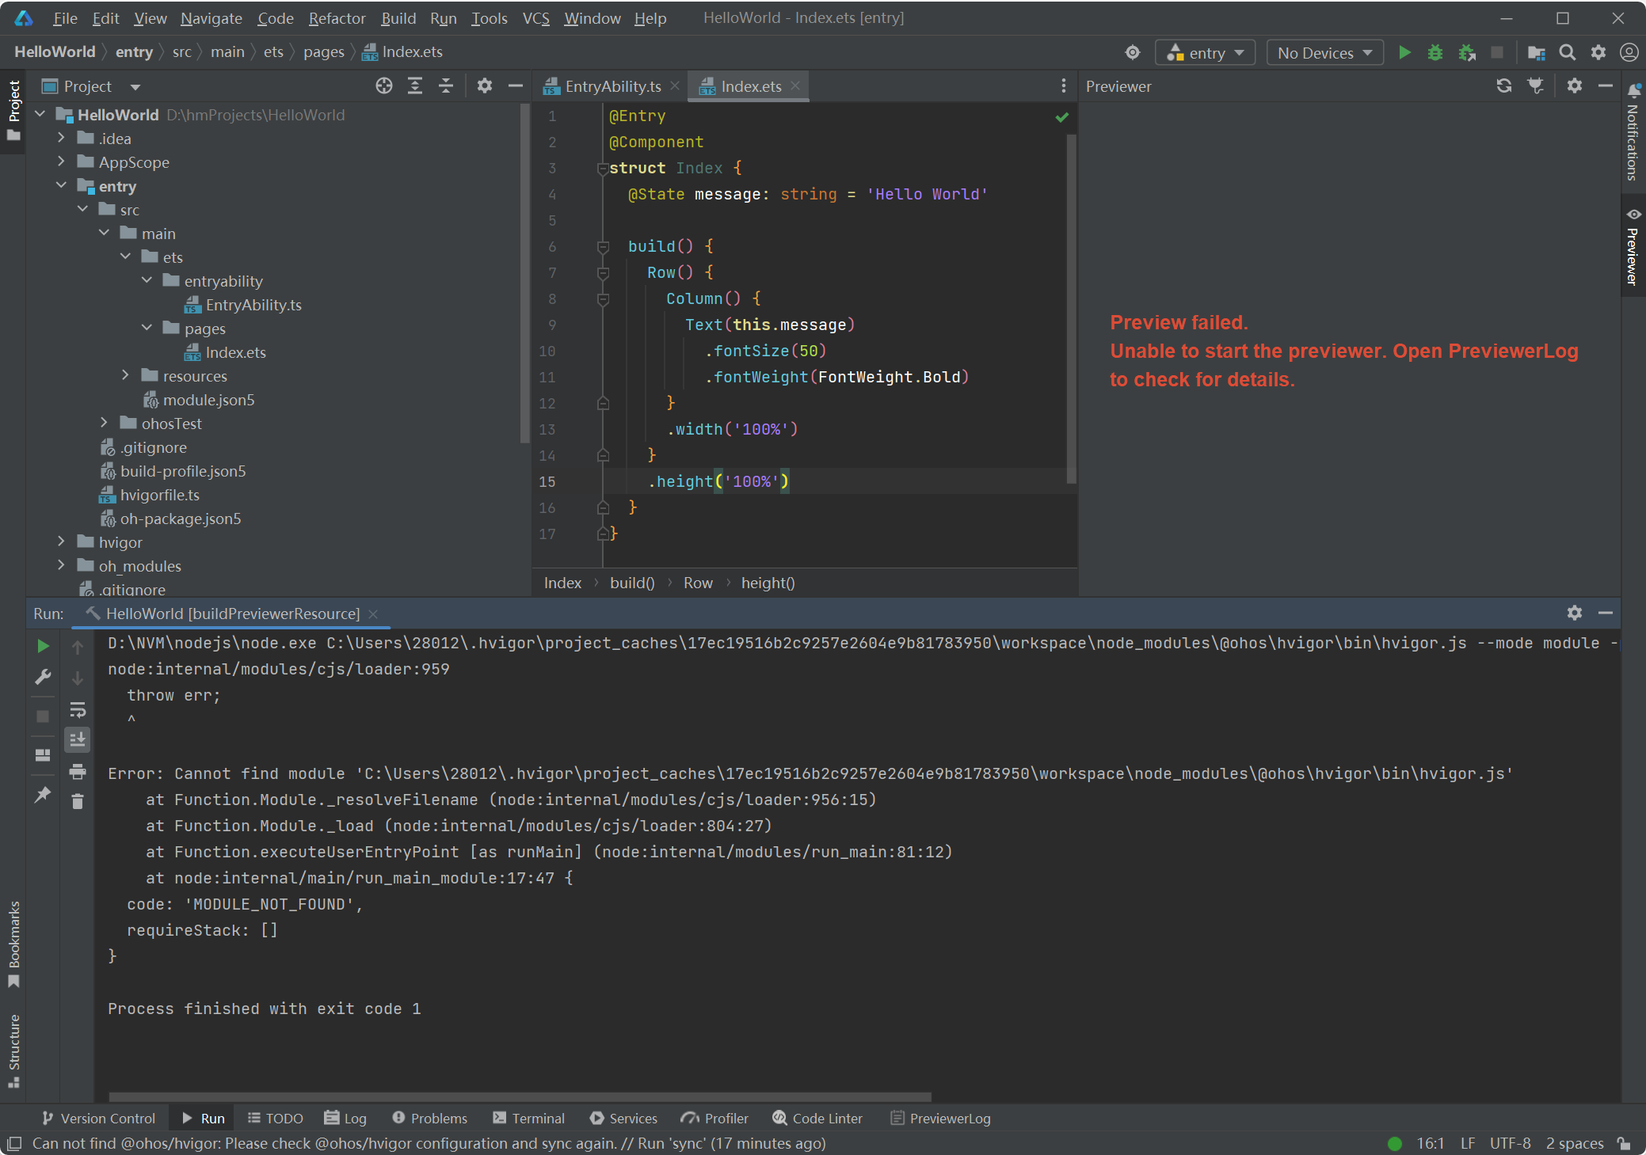Open Notifications side panel
The image size is (1646, 1155).
pos(1633,132)
